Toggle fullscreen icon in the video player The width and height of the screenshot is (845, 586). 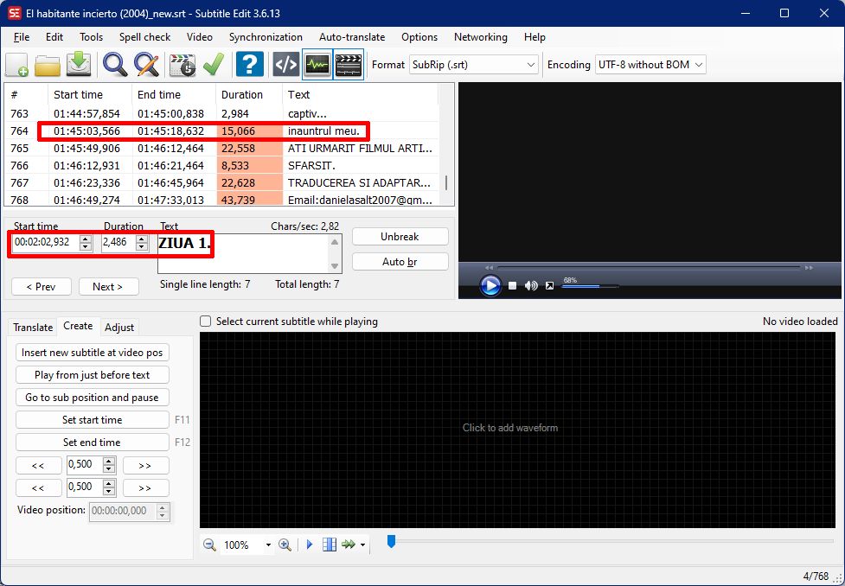tap(549, 285)
